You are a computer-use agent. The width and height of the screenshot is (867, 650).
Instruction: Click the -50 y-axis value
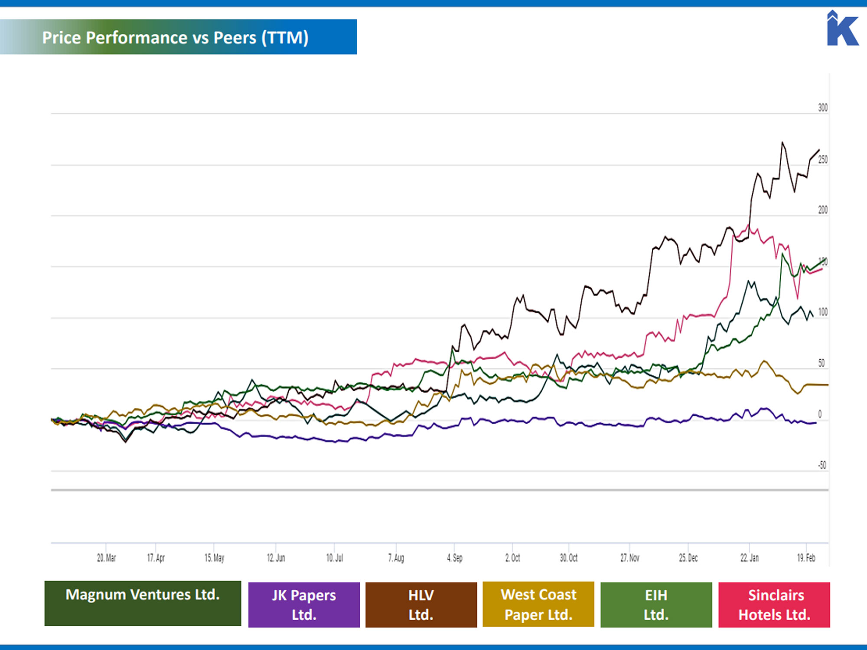822,465
